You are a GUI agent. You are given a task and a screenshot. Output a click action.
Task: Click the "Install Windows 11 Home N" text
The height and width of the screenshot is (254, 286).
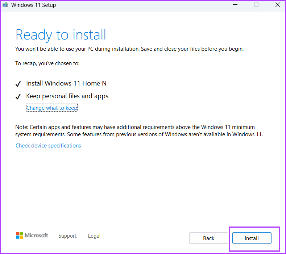66,83
